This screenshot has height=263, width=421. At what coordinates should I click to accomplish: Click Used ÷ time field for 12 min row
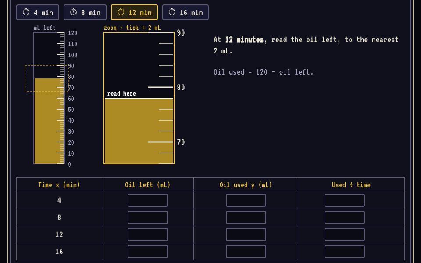[345, 235]
